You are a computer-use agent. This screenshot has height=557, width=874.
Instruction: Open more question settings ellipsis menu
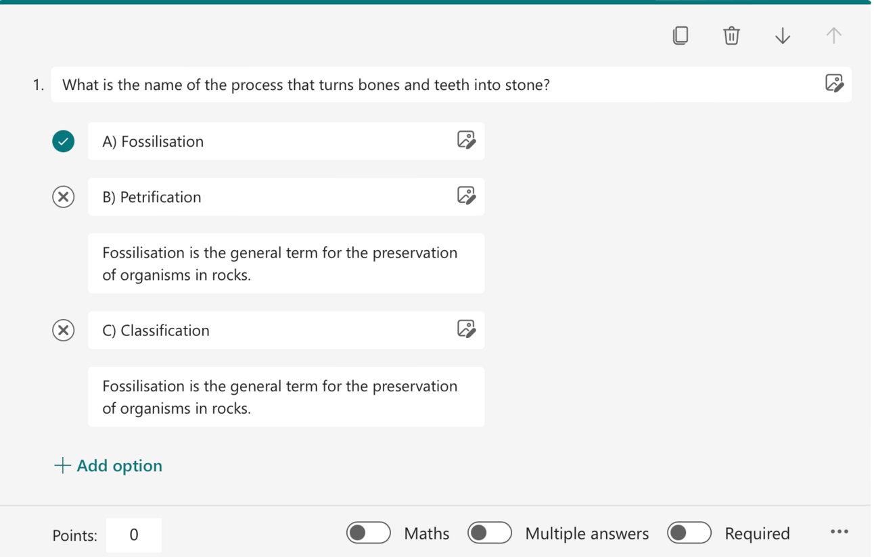[x=839, y=532]
